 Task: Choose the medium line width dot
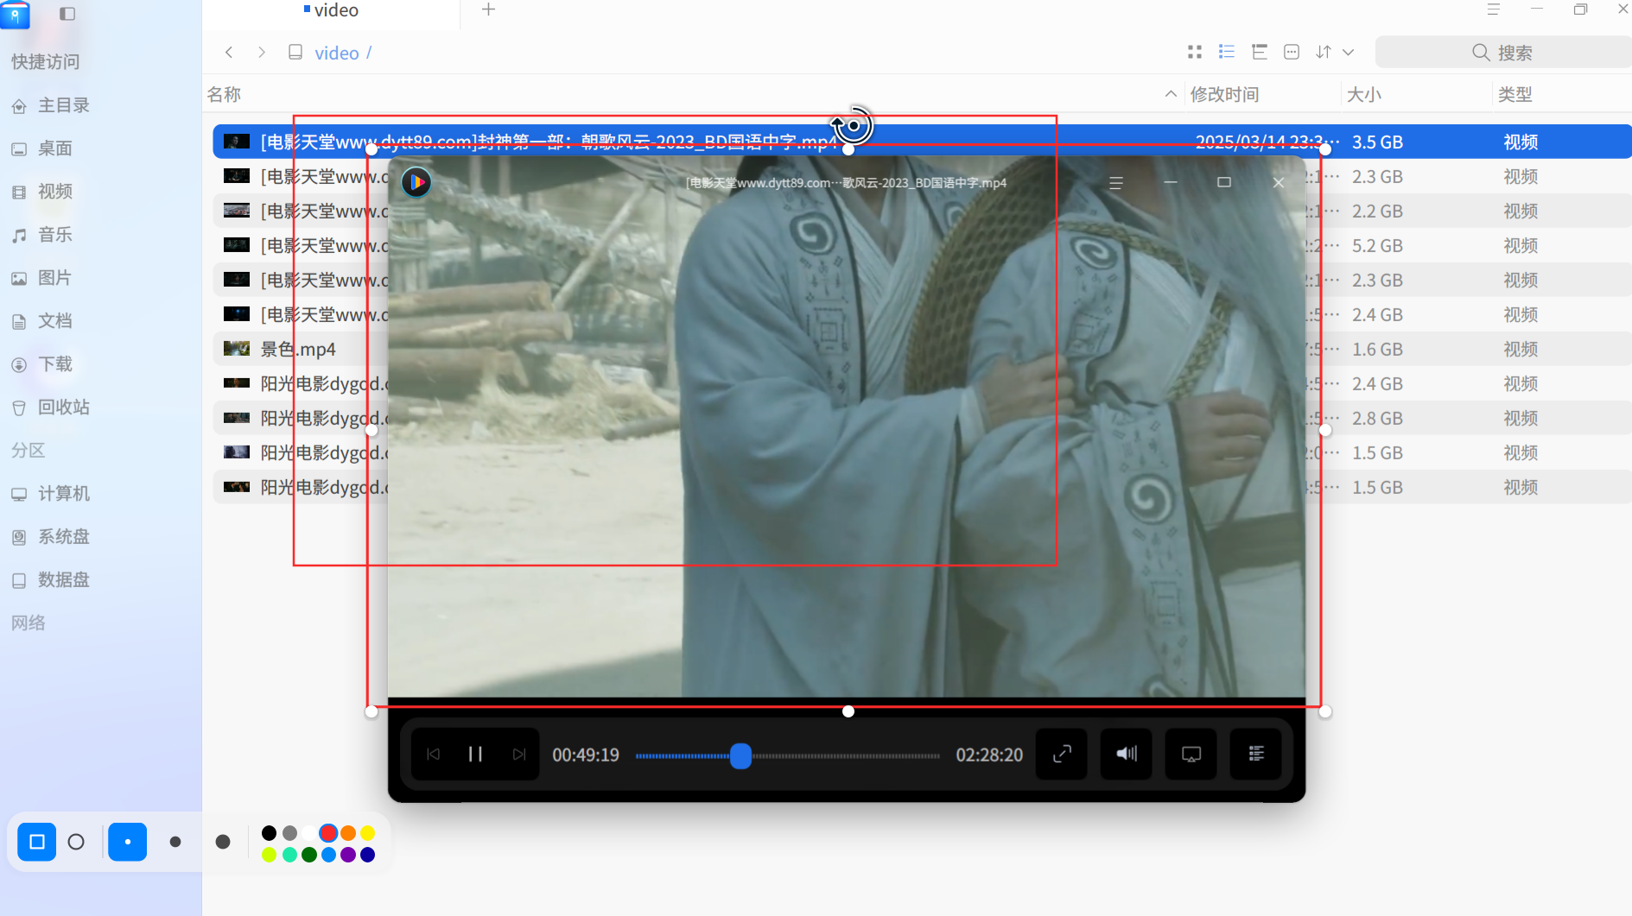pos(175,842)
